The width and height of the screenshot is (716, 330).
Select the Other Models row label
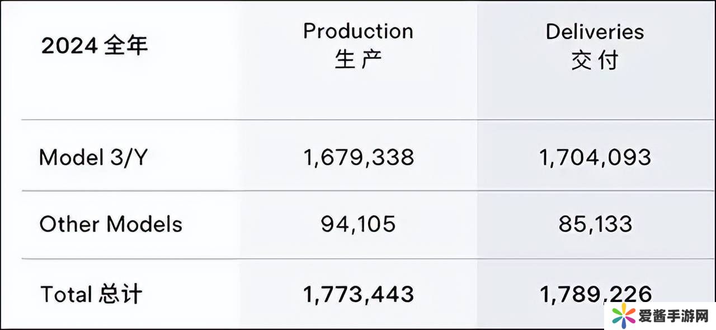click(111, 224)
